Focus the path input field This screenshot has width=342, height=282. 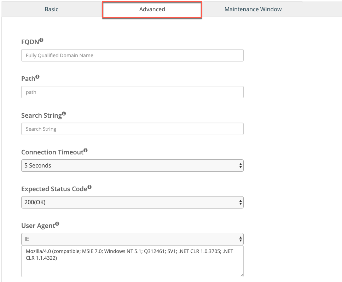[x=132, y=92]
